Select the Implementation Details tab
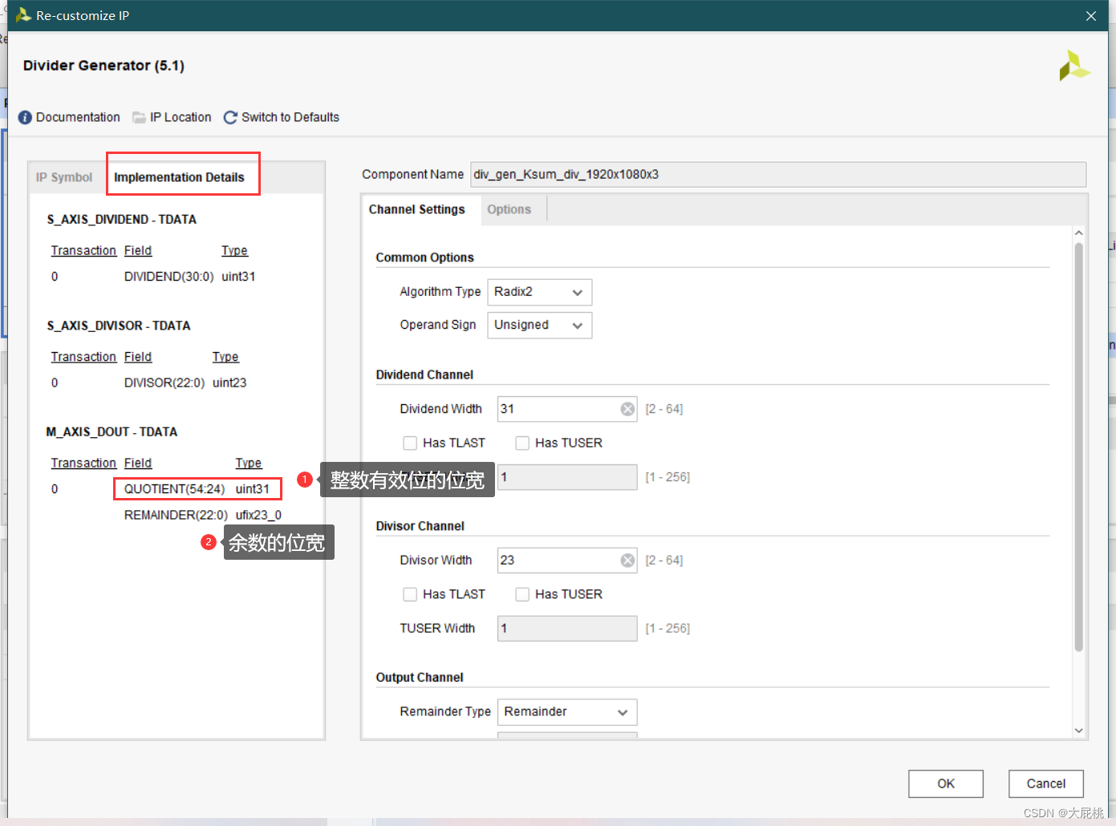Screen dimensions: 1116x826 tap(179, 177)
